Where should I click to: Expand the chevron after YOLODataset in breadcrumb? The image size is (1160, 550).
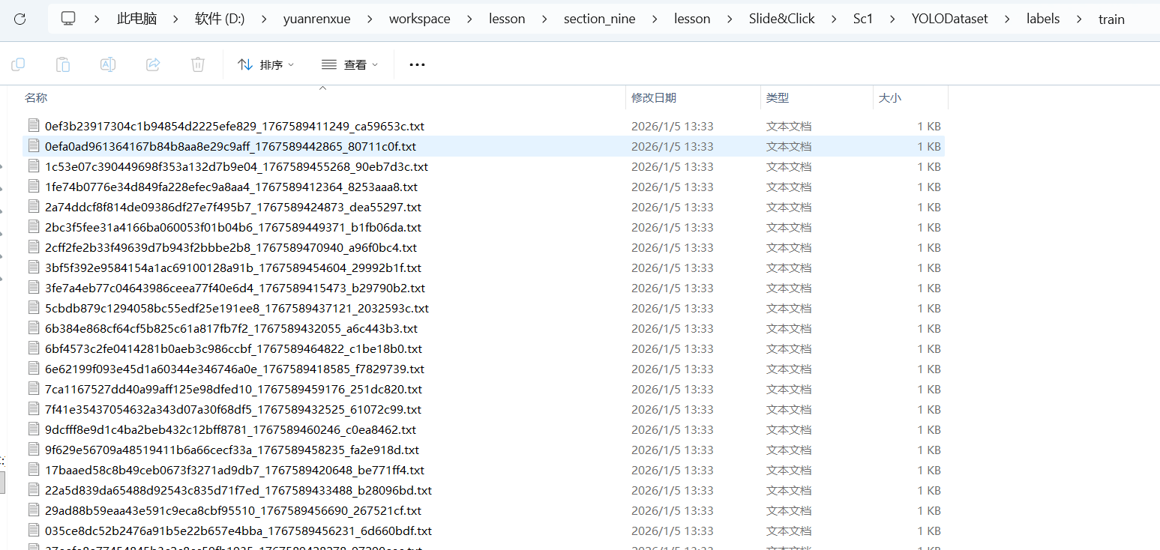[x=1007, y=19]
